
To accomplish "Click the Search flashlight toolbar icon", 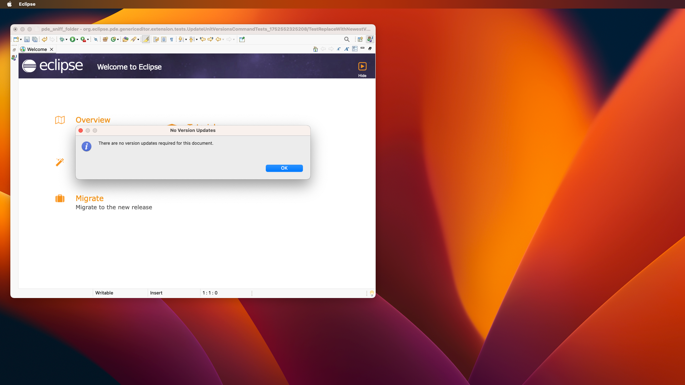I will click(x=133, y=39).
